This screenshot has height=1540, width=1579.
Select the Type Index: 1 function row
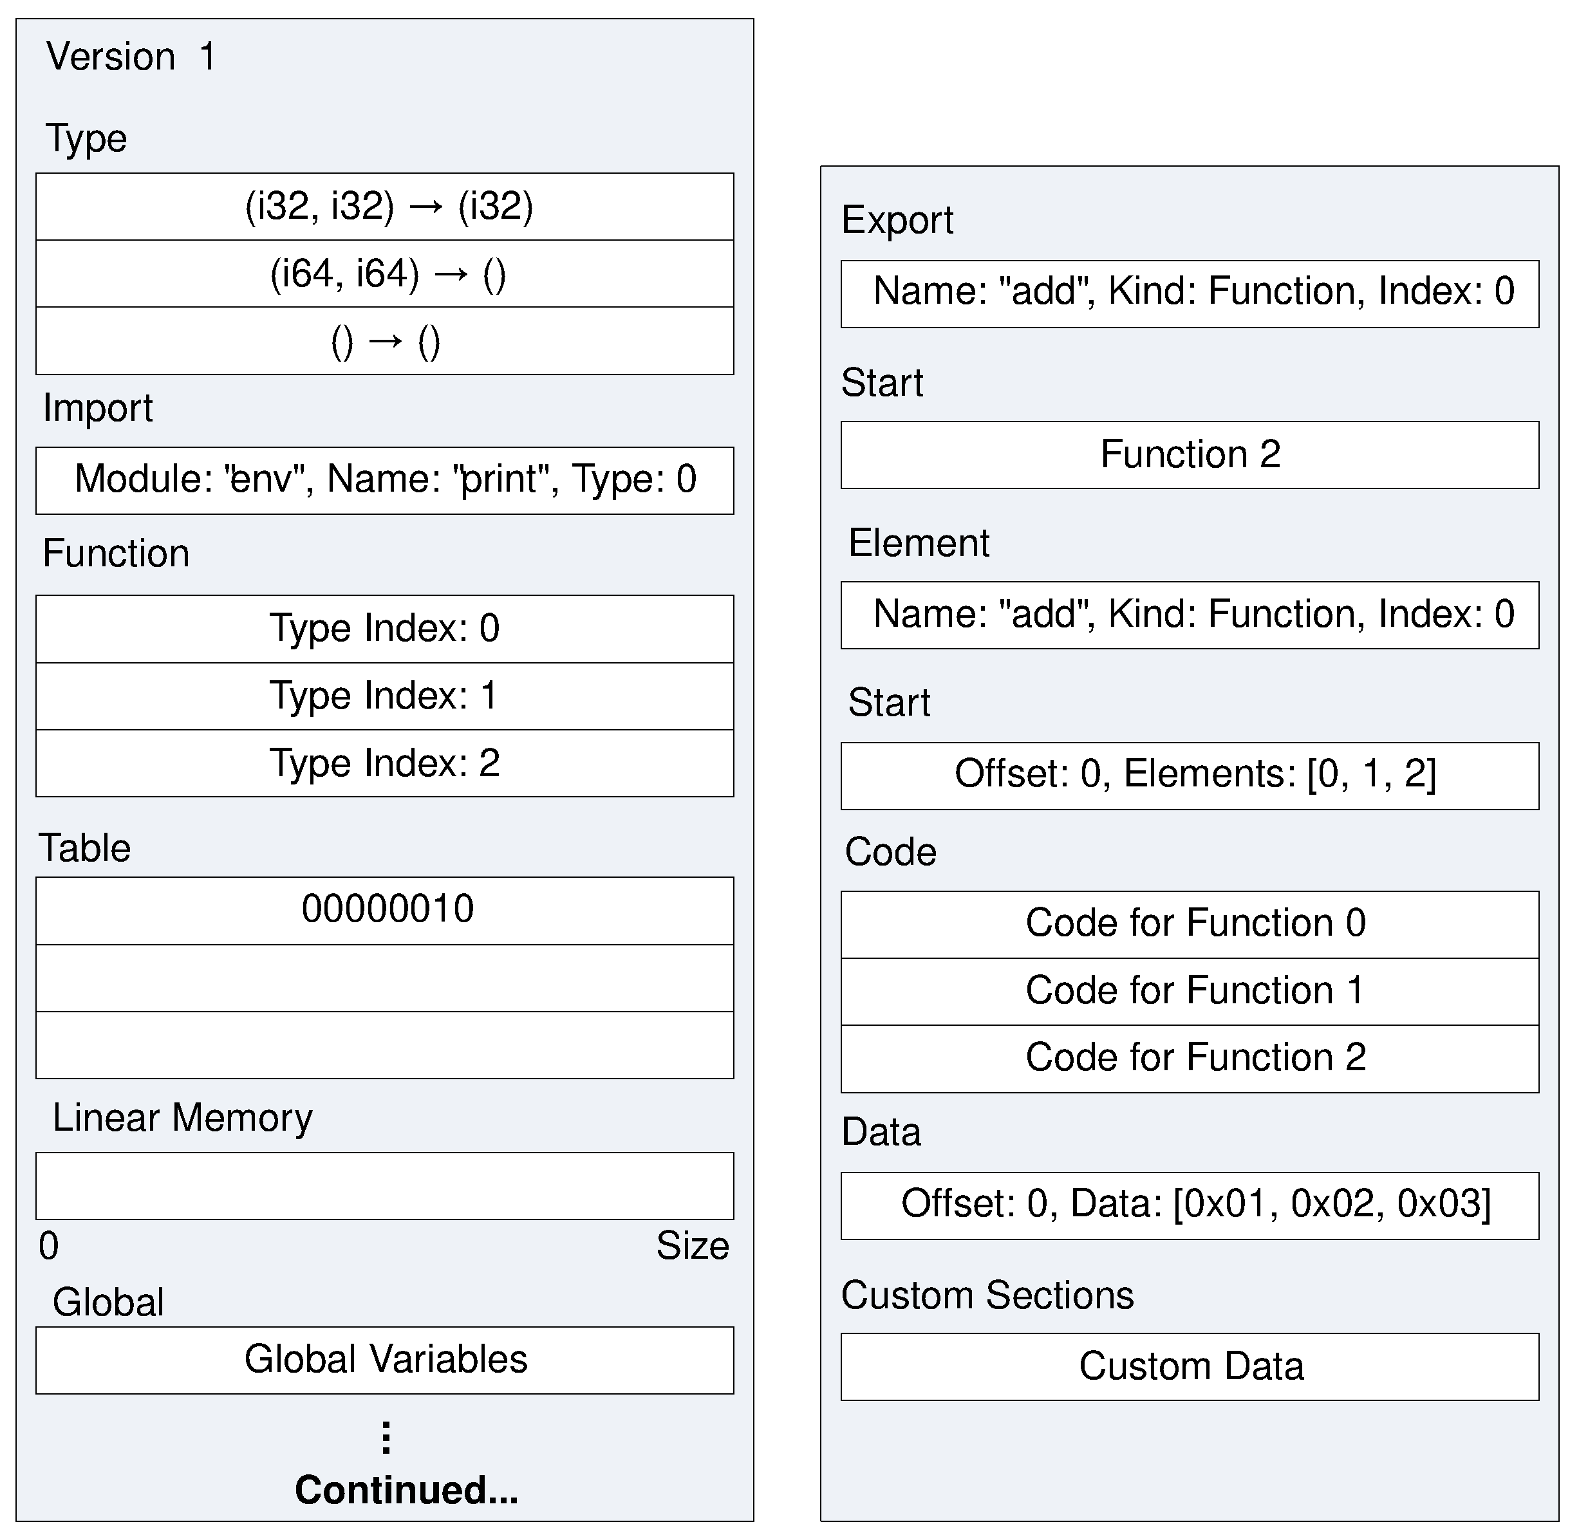[x=385, y=696]
